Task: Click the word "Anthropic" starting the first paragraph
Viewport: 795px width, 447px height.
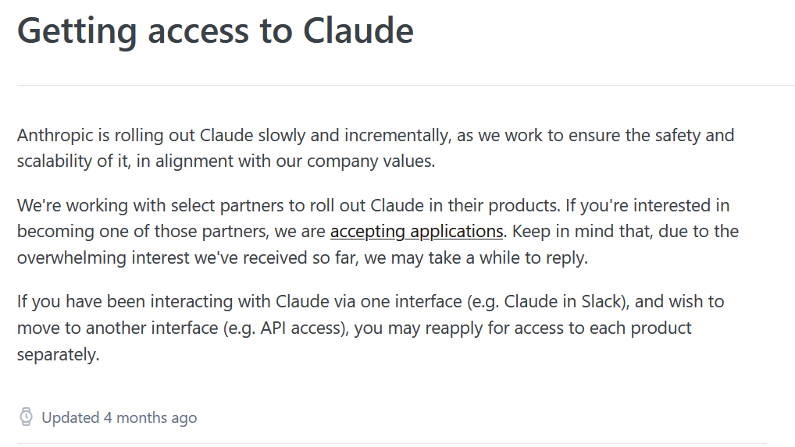Action: point(55,136)
